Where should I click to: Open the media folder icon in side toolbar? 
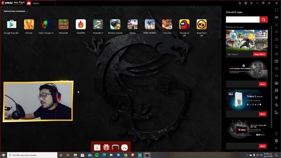click(x=277, y=83)
